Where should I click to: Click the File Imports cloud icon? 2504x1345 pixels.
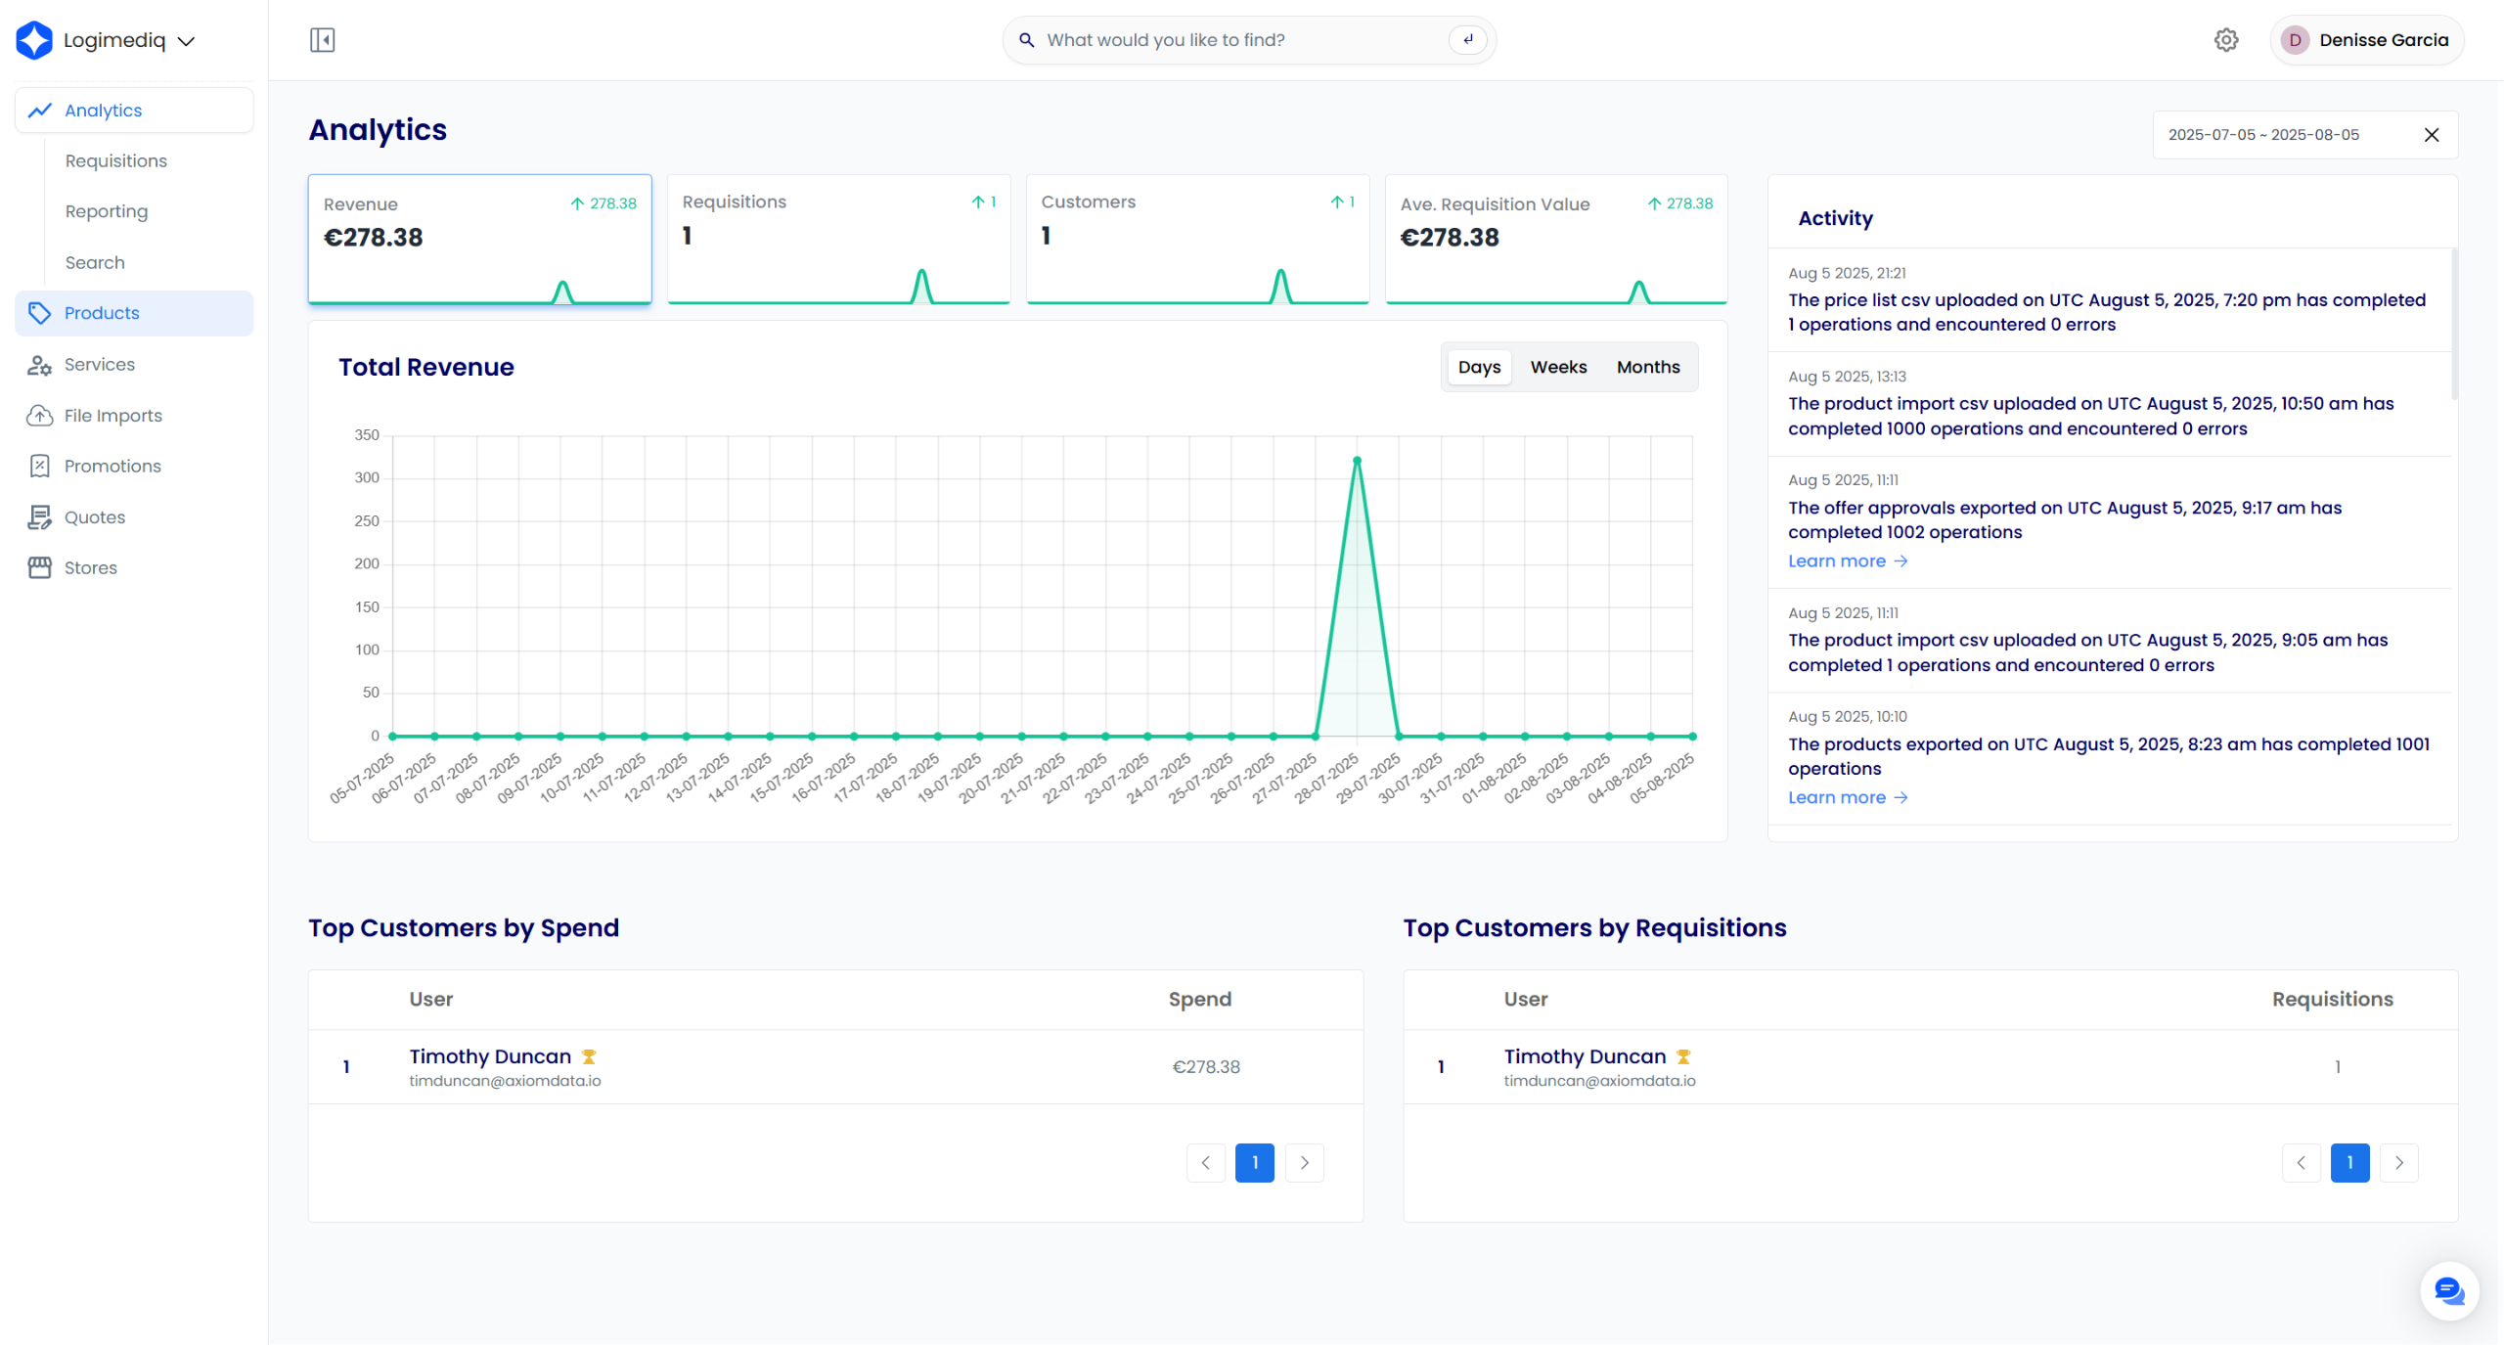pos(39,416)
